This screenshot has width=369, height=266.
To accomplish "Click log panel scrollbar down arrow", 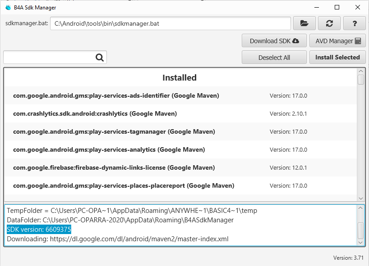I will (x=360, y=243).
